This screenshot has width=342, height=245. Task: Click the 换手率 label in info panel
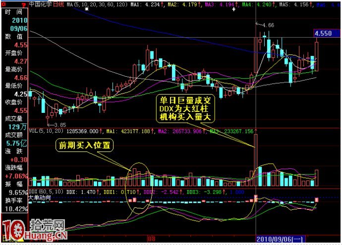tap(13, 200)
